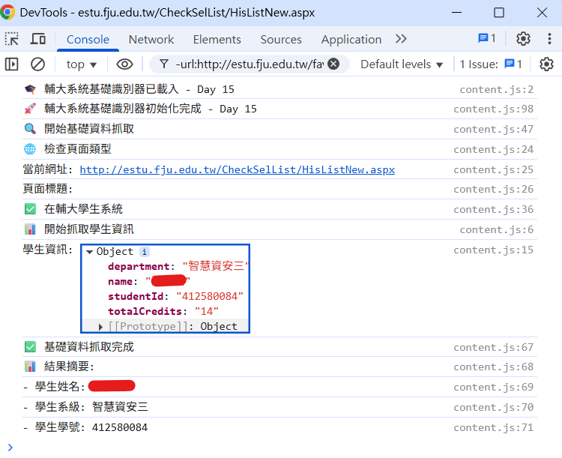Open source link content.js:69
Image resolution: width=562 pixels, height=458 pixels.
[494, 388]
